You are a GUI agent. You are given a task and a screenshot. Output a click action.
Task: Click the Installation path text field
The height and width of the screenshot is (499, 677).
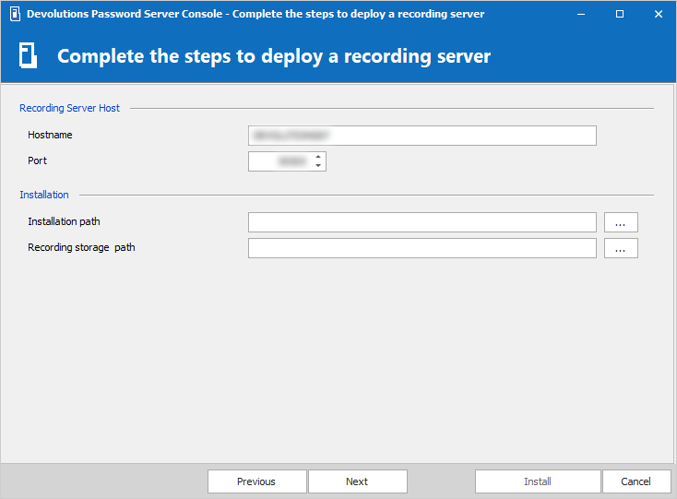tap(422, 222)
